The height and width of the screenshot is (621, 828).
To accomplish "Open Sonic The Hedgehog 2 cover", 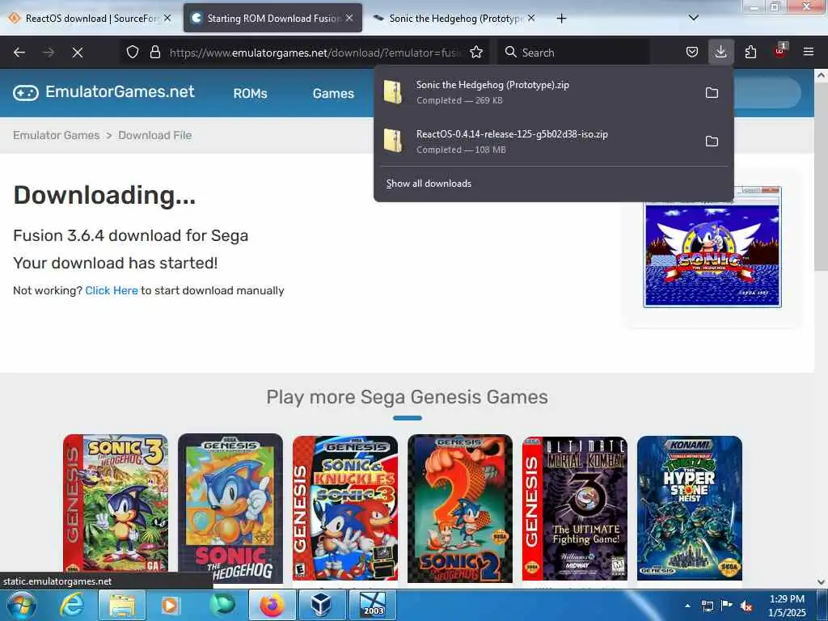I will 460,509.
